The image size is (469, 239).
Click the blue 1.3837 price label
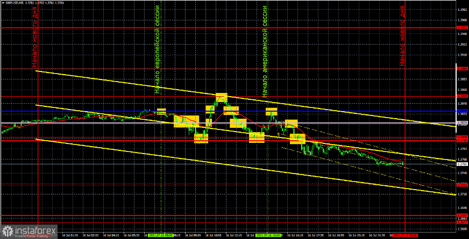pyautogui.click(x=462, y=111)
